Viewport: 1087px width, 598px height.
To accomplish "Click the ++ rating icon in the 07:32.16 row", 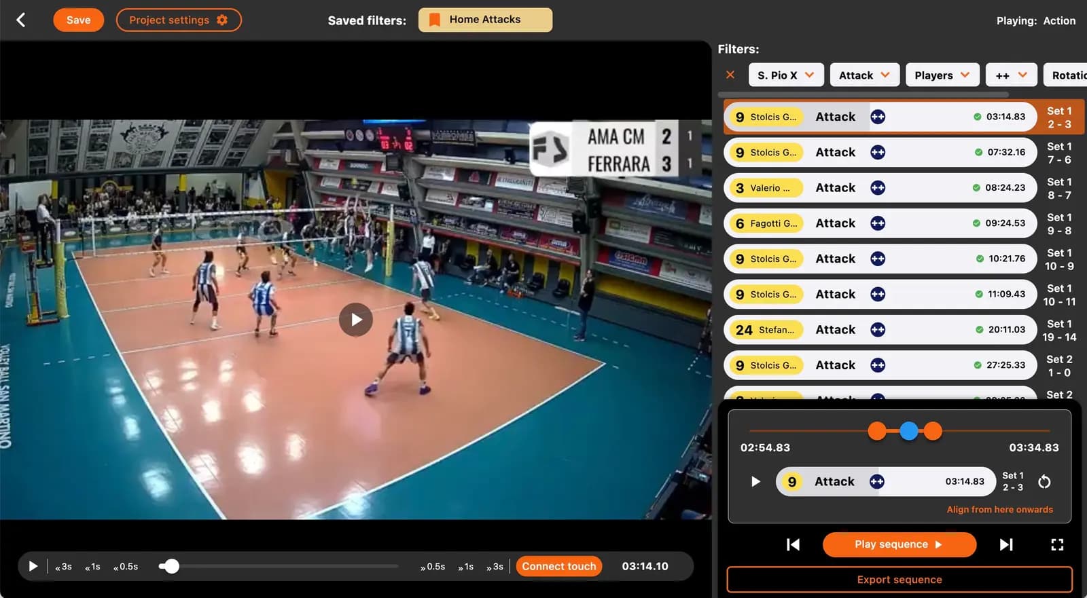I will pyautogui.click(x=878, y=152).
